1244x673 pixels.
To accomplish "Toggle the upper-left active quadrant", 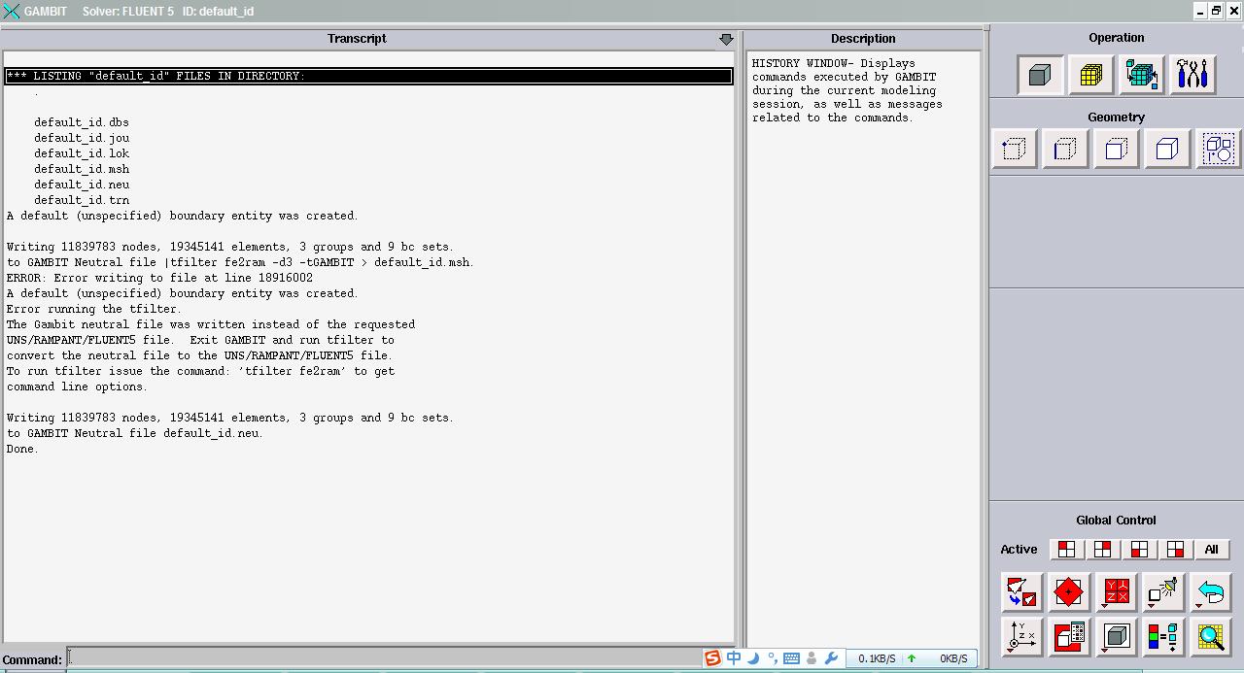I will [1066, 550].
